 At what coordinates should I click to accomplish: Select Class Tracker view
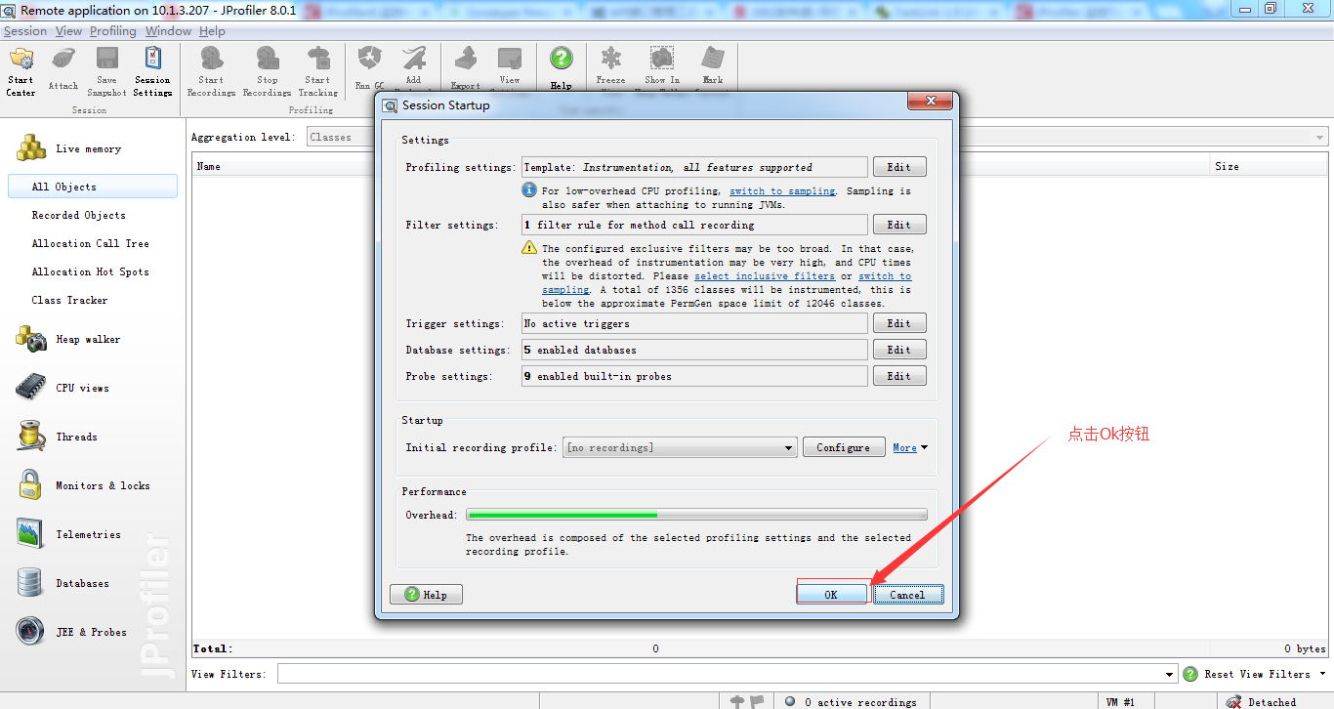(x=69, y=300)
